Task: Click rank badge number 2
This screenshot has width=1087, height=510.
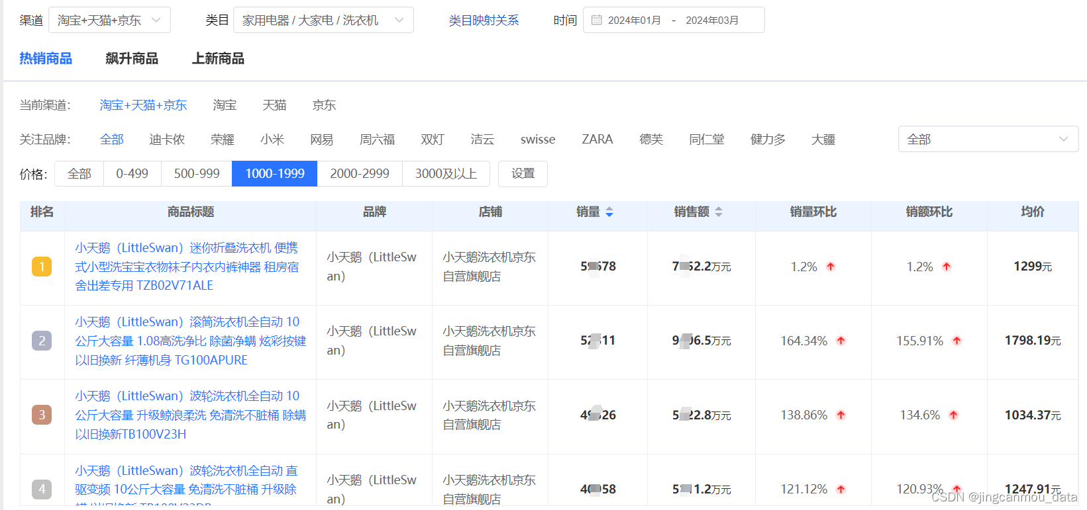Action: click(42, 341)
